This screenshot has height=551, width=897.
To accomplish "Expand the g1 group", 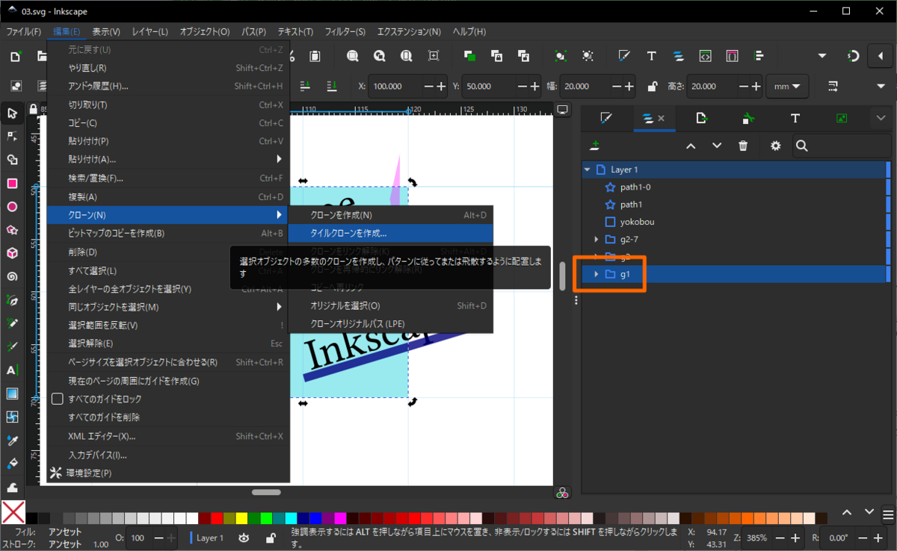I will [x=596, y=274].
